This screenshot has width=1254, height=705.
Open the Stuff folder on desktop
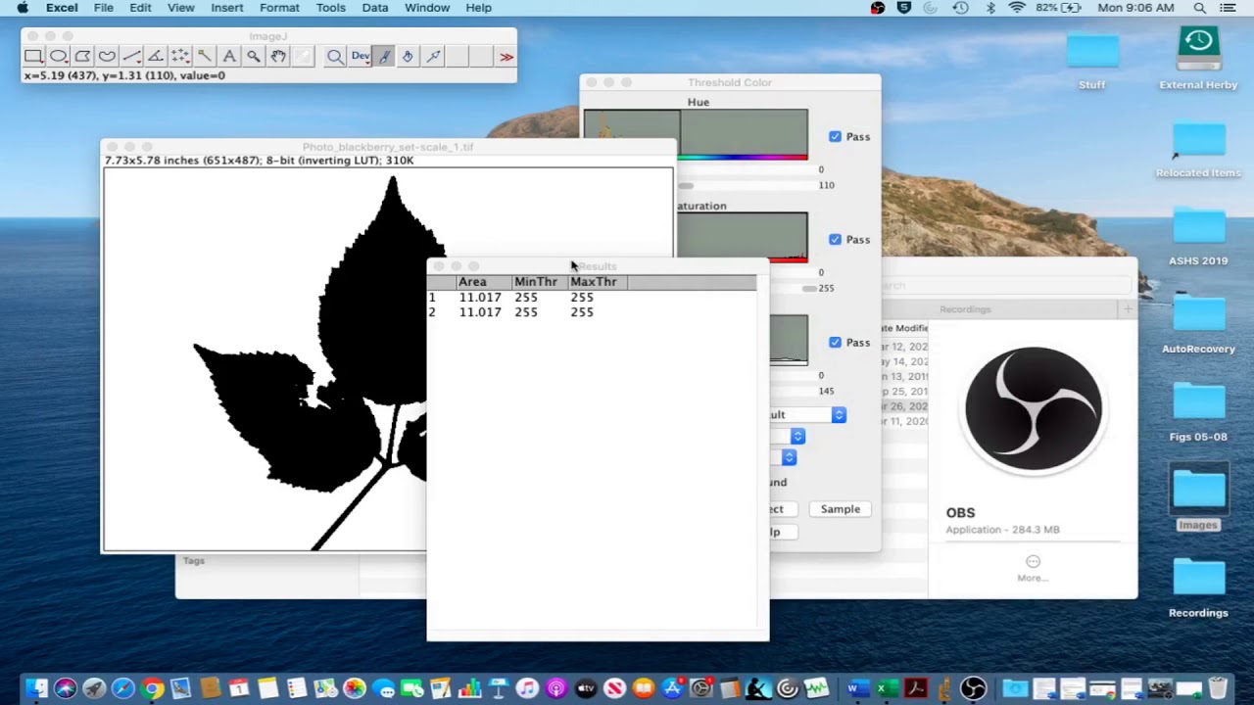[1092, 60]
